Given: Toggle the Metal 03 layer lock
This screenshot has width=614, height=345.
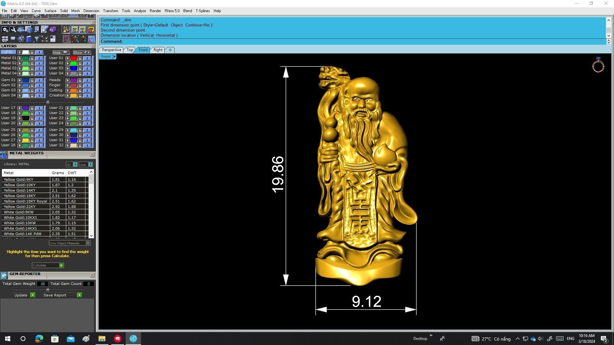Looking at the screenshot, I should click(x=32, y=69).
